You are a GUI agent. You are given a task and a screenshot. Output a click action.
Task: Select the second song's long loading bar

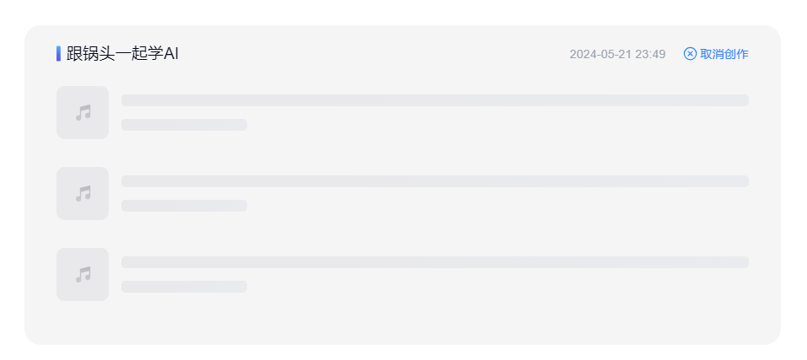[434, 181]
